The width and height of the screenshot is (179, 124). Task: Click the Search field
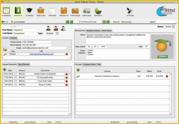(166, 22)
